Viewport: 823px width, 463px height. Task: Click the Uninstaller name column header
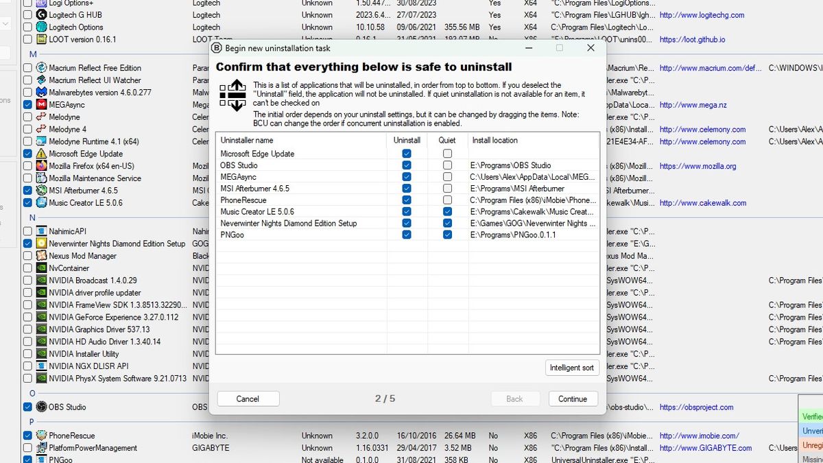click(x=261, y=140)
